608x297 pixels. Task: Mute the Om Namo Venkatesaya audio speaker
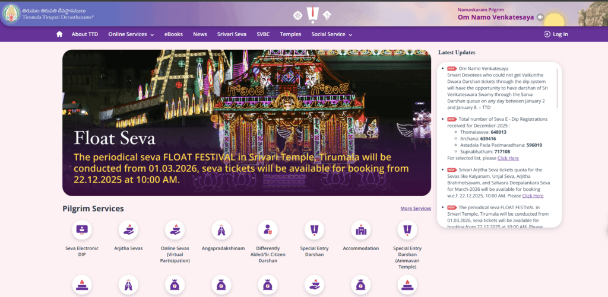pyautogui.click(x=540, y=17)
